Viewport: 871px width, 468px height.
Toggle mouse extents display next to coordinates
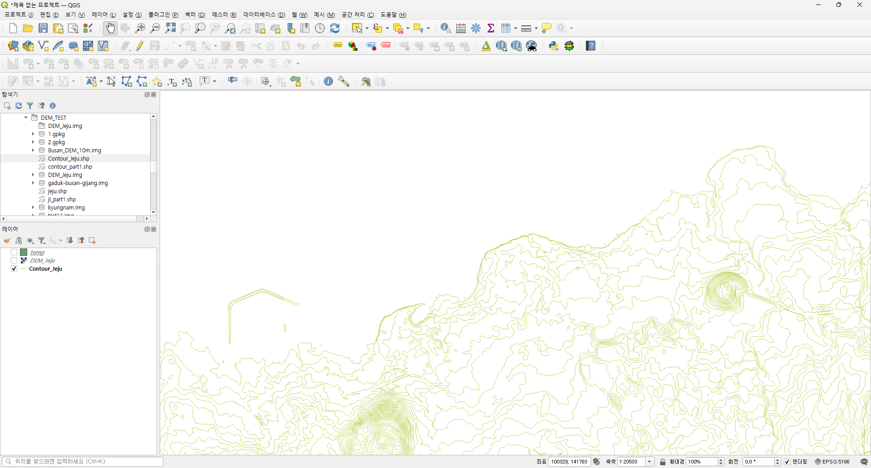[x=597, y=462]
